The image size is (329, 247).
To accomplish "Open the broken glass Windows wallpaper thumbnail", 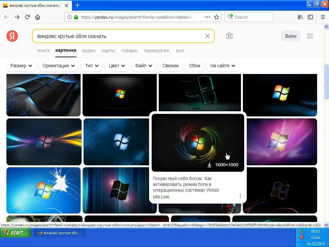I will click(43, 190).
